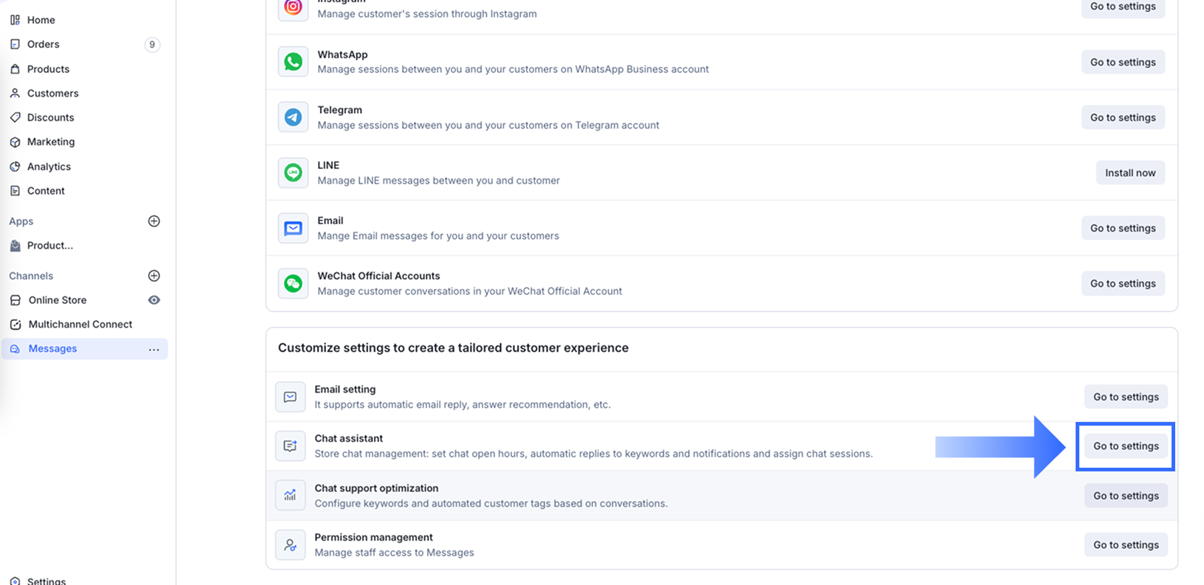Screen dimensions: 1204x585
Task: Go to settings for Telegram
Action: (x=1123, y=117)
